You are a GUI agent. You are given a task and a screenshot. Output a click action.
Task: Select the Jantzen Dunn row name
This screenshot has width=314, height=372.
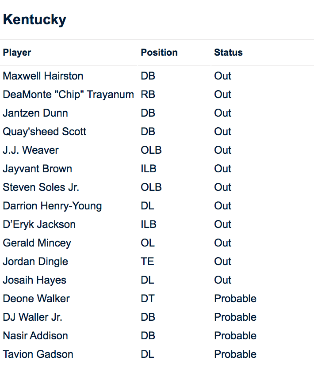(x=35, y=113)
